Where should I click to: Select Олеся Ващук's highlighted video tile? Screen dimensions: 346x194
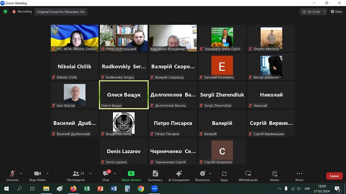[124, 95]
